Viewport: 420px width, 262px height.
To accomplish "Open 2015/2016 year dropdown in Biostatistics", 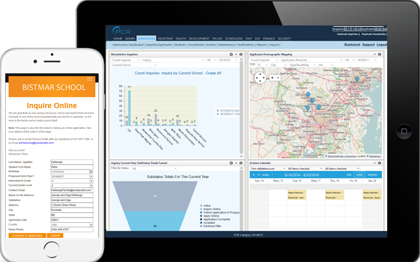I will [228, 60].
